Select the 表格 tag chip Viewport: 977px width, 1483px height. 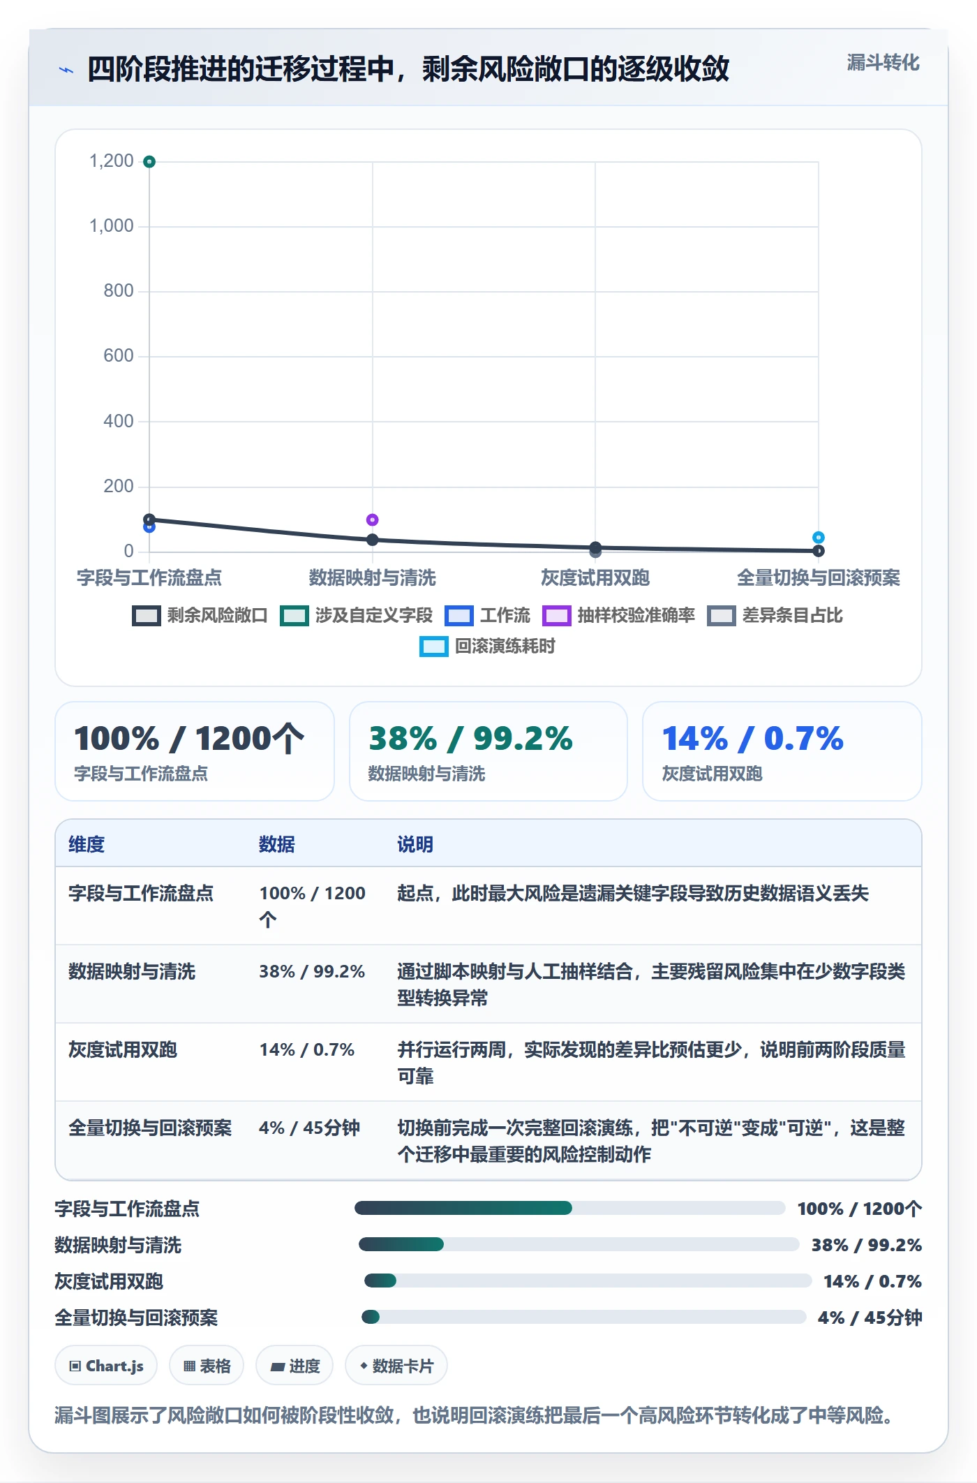coord(207,1366)
